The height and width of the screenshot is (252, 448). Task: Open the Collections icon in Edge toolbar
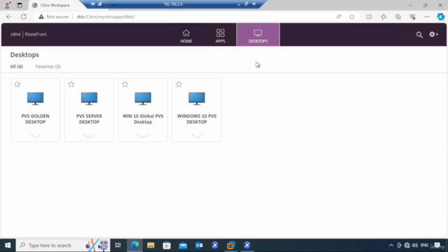tap(398, 17)
